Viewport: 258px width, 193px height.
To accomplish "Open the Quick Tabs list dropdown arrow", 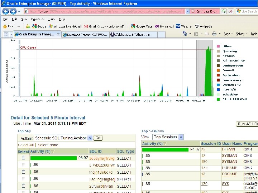I will (11, 34).
